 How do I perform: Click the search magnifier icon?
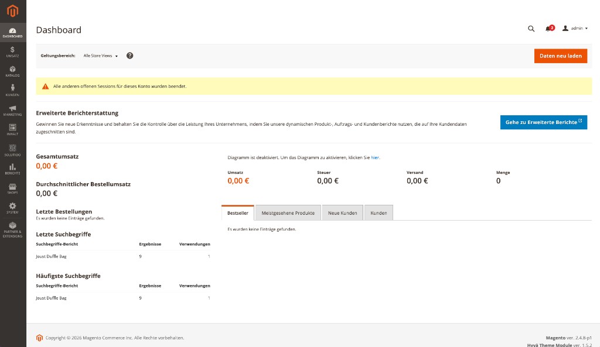coord(531,29)
